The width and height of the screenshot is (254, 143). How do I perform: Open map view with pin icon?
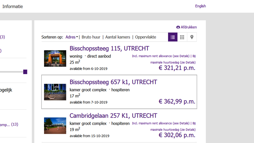(x=192, y=37)
